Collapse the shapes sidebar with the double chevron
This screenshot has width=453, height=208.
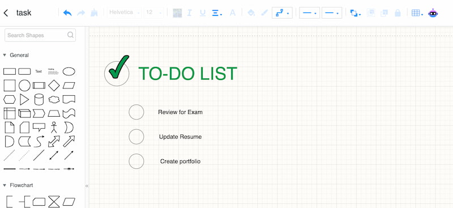coord(87,186)
